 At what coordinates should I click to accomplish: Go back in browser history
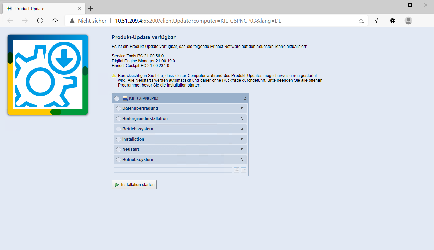coord(10,21)
